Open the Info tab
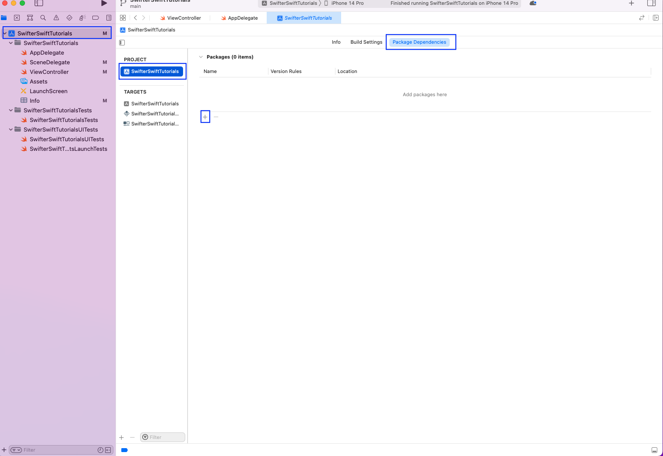 tap(336, 42)
